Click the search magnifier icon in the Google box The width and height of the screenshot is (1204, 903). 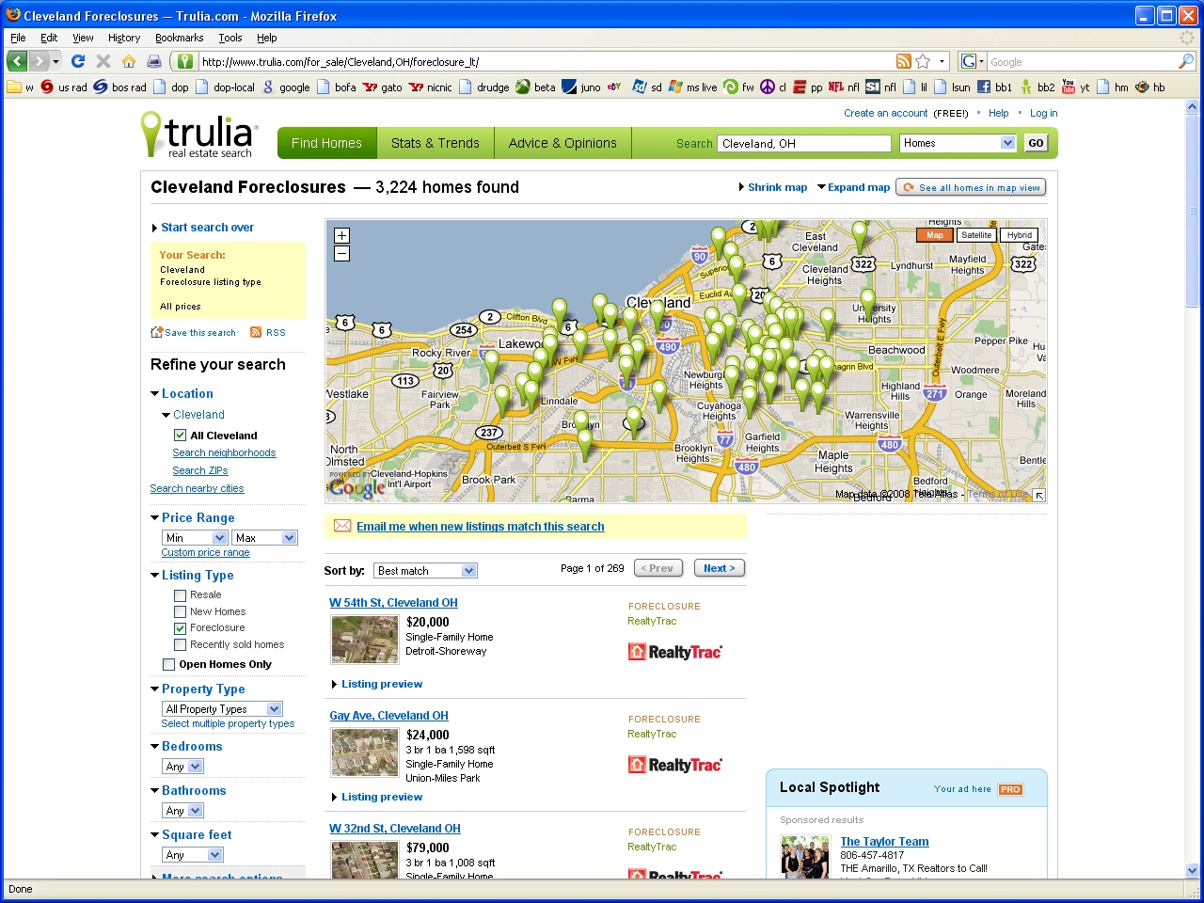tap(1186, 61)
